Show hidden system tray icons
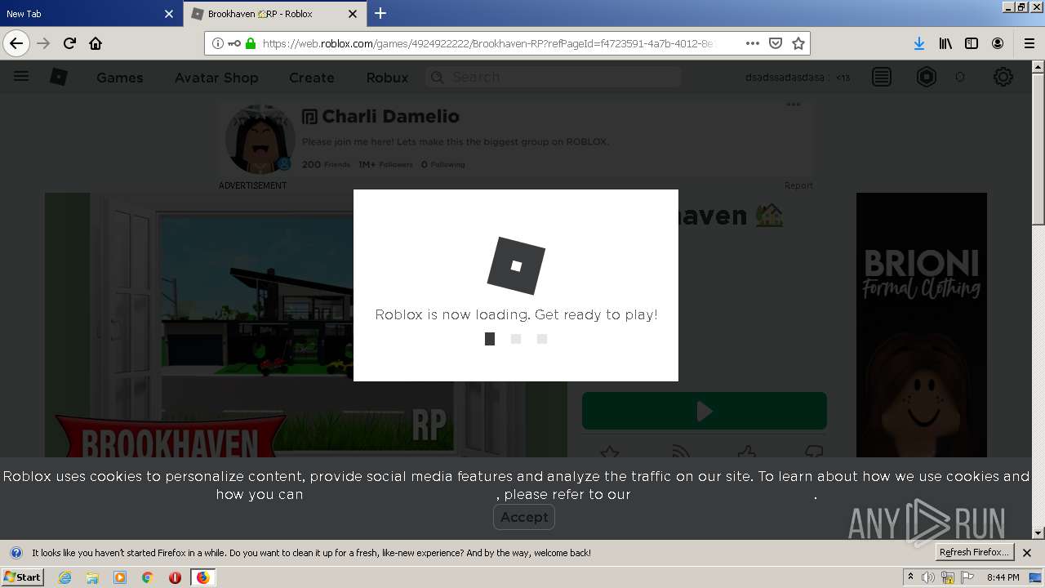 (x=910, y=577)
